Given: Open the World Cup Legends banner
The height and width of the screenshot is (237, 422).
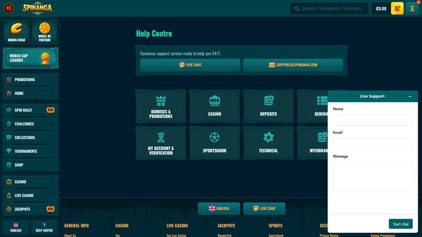Looking at the screenshot, I should click(x=31, y=58).
